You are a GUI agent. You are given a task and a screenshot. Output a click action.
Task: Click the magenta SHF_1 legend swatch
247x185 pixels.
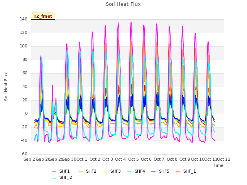[178, 172]
